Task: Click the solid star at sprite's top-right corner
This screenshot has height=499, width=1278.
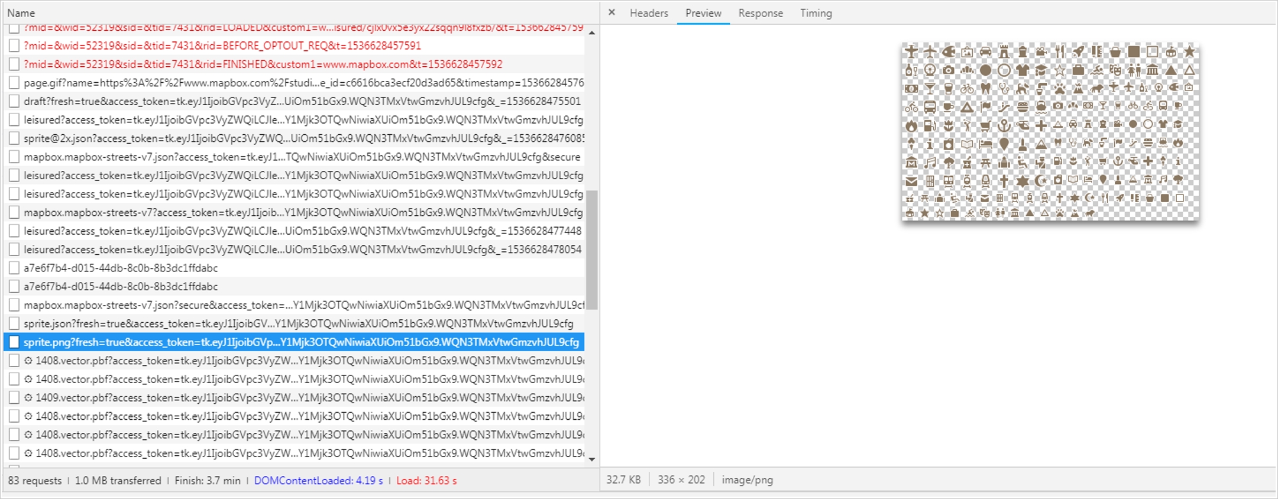Action: [1189, 51]
